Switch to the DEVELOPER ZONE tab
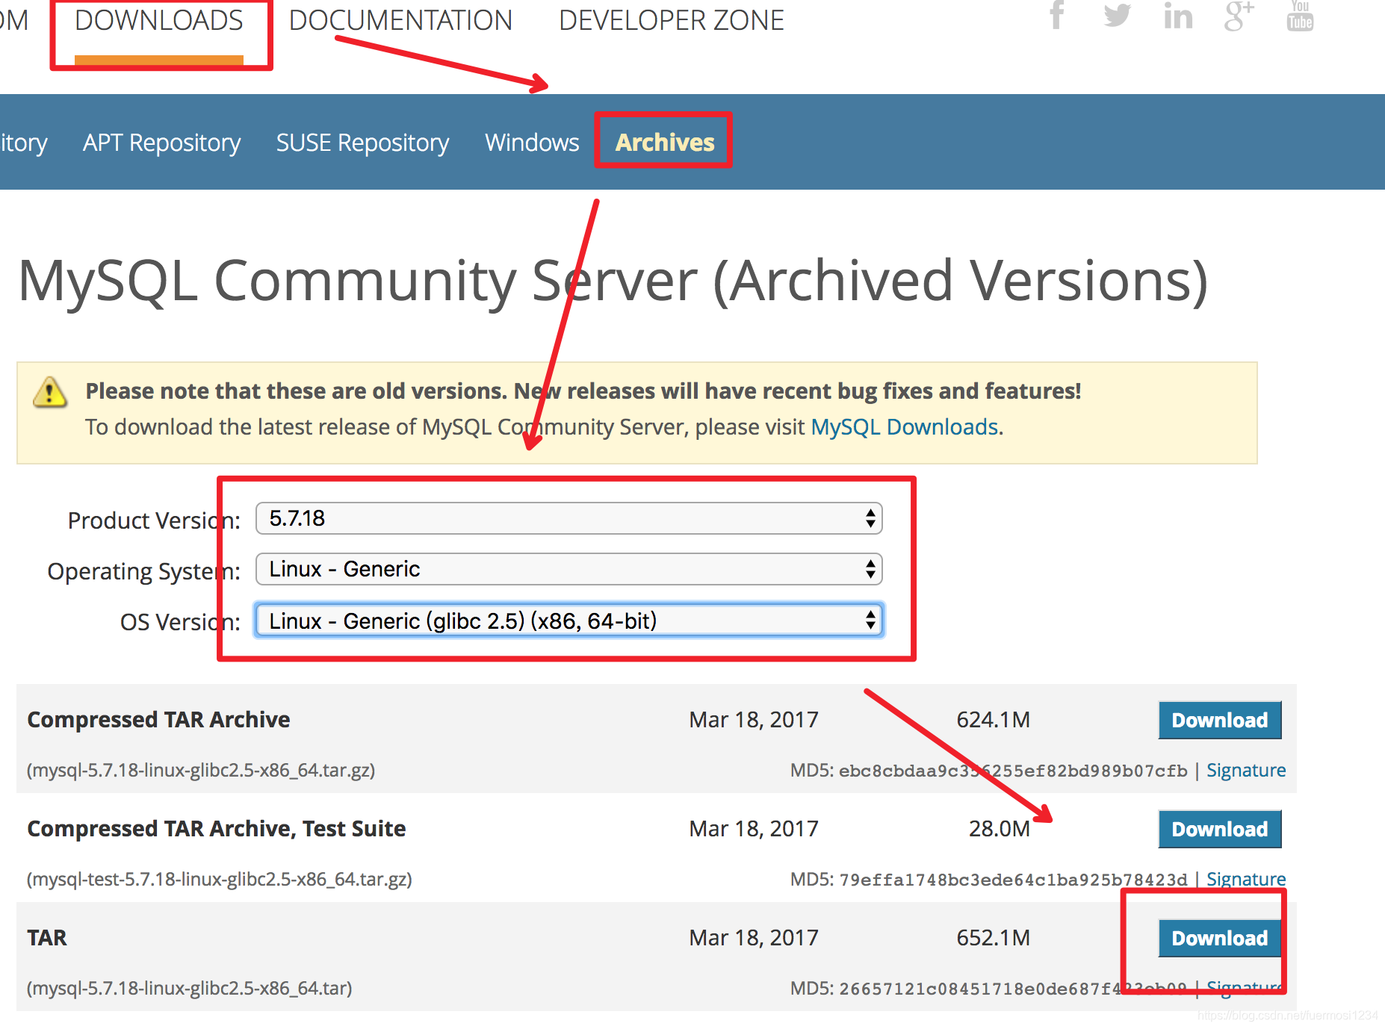 (x=672, y=20)
